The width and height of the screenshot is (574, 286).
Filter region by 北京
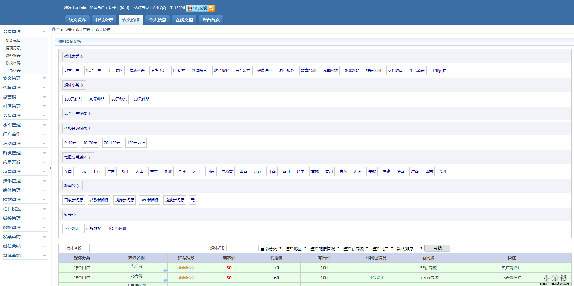click(82, 171)
